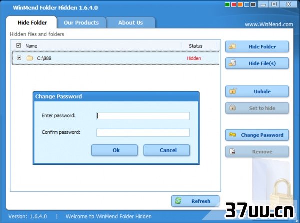This screenshot has width=300, height=223.
Task: Select the C:\888 folder entry
Action: [x=116, y=58]
